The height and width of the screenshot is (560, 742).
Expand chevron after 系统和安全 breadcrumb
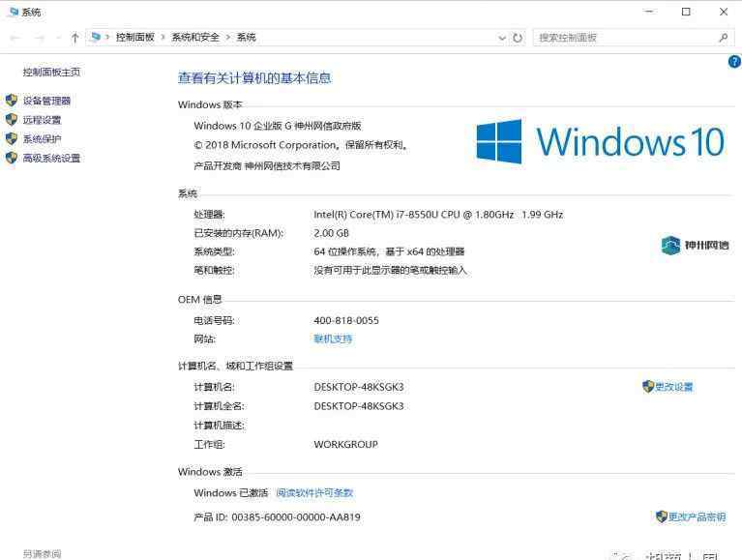pos(228,38)
